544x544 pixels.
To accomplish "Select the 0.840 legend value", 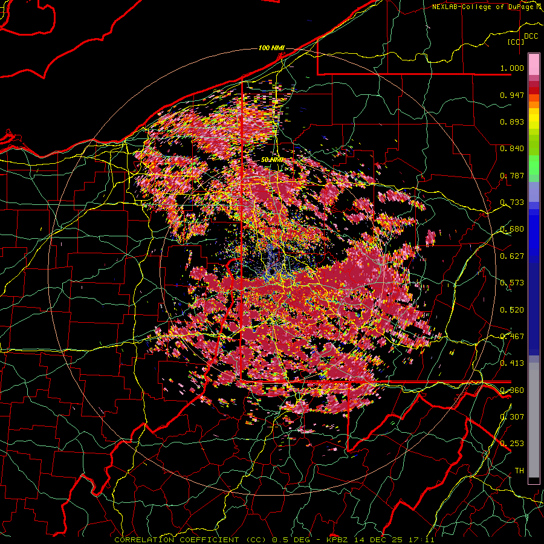I will tap(512, 149).
